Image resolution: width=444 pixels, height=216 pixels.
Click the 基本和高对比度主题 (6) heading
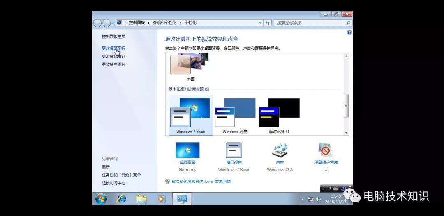(x=189, y=89)
